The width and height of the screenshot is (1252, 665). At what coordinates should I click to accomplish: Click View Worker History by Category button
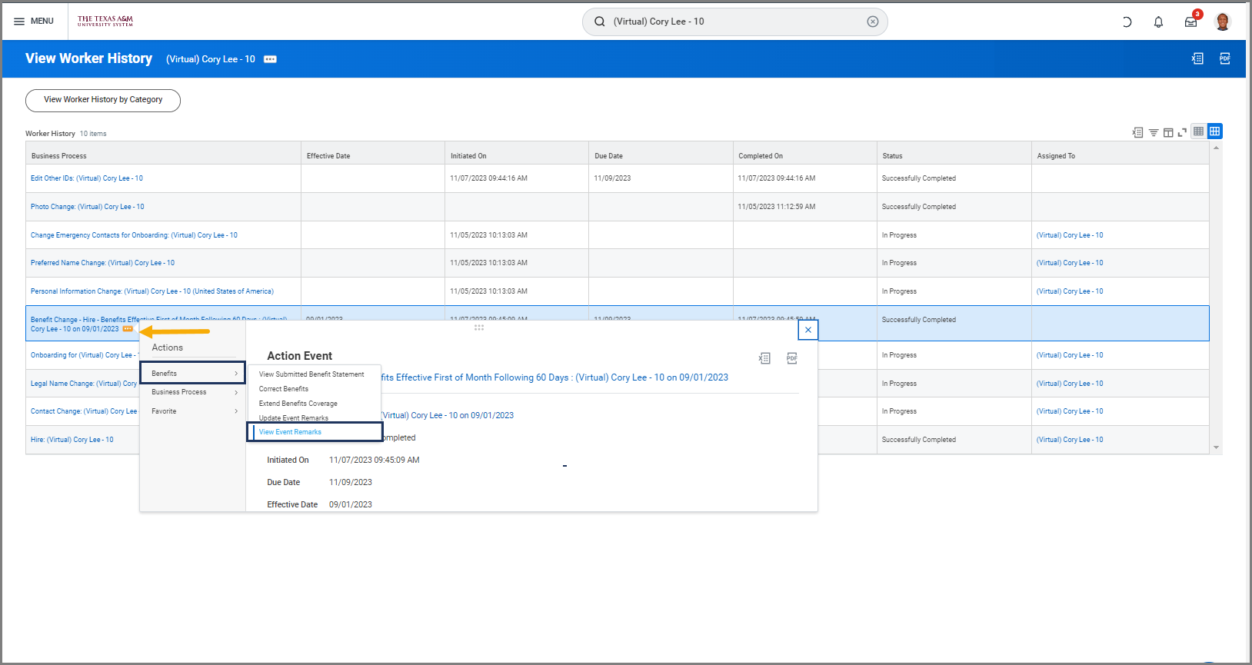click(x=103, y=100)
